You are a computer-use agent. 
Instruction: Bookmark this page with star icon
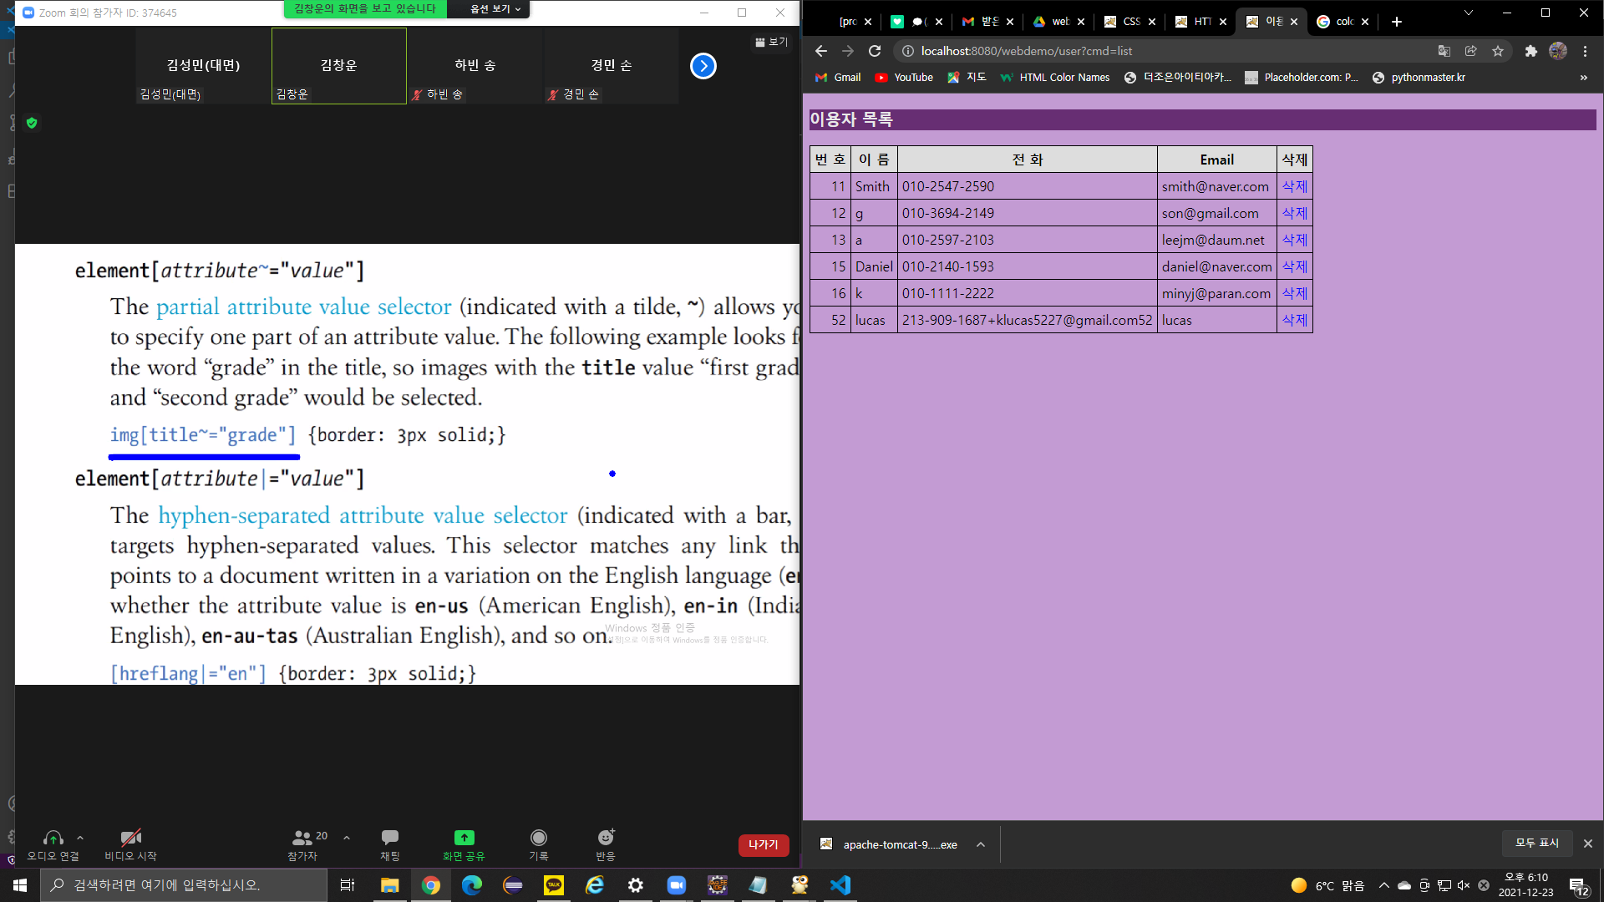[1498, 51]
